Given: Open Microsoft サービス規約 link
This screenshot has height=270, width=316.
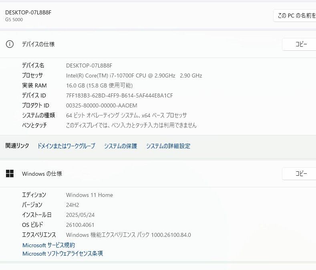Looking at the screenshot, I should point(48,245).
